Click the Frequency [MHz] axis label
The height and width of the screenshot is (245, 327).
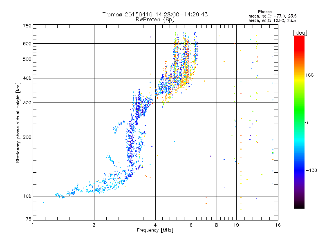click(x=155, y=231)
